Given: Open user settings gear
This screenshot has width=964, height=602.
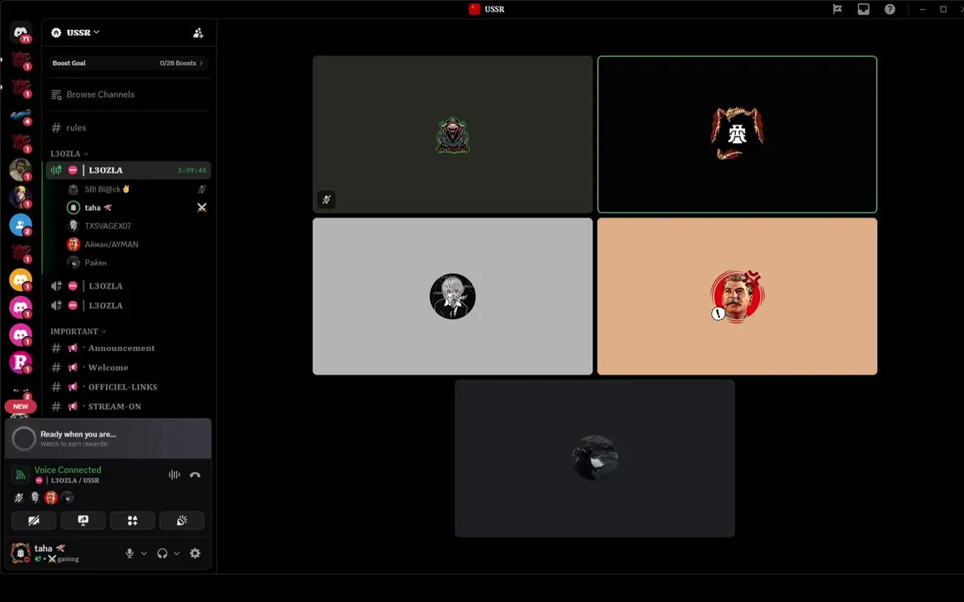Looking at the screenshot, I should [195, 554].
